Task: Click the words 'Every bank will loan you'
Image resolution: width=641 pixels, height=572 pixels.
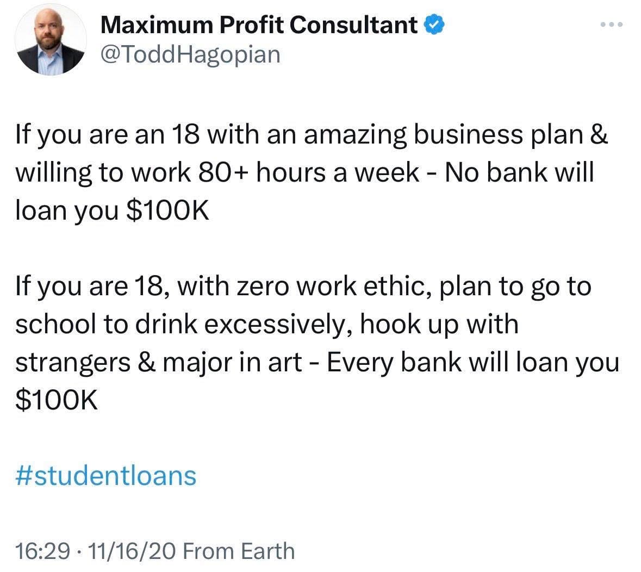Action: pyautogui.click(x=473, y=362)
